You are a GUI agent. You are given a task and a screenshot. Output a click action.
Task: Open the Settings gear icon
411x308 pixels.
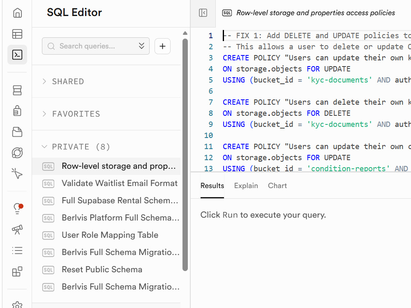pyautogui.click(x=17, y=304)
